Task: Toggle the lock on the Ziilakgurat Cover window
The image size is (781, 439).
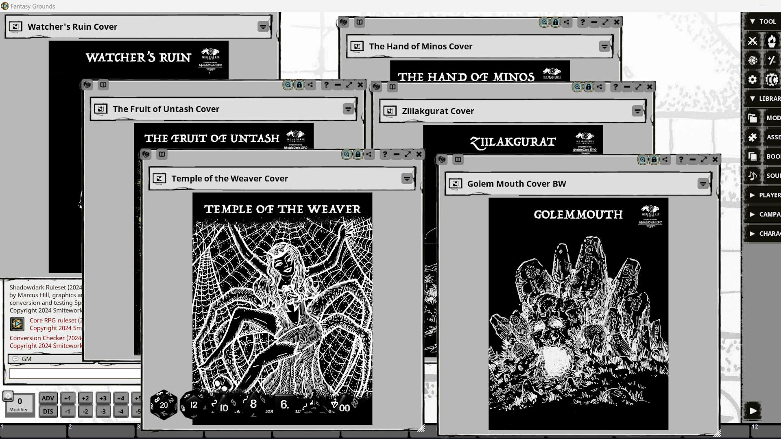Action: 589,87
